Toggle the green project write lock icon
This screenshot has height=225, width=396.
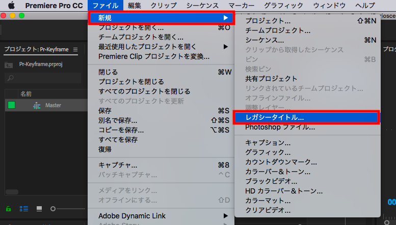(x=8, y=209)
